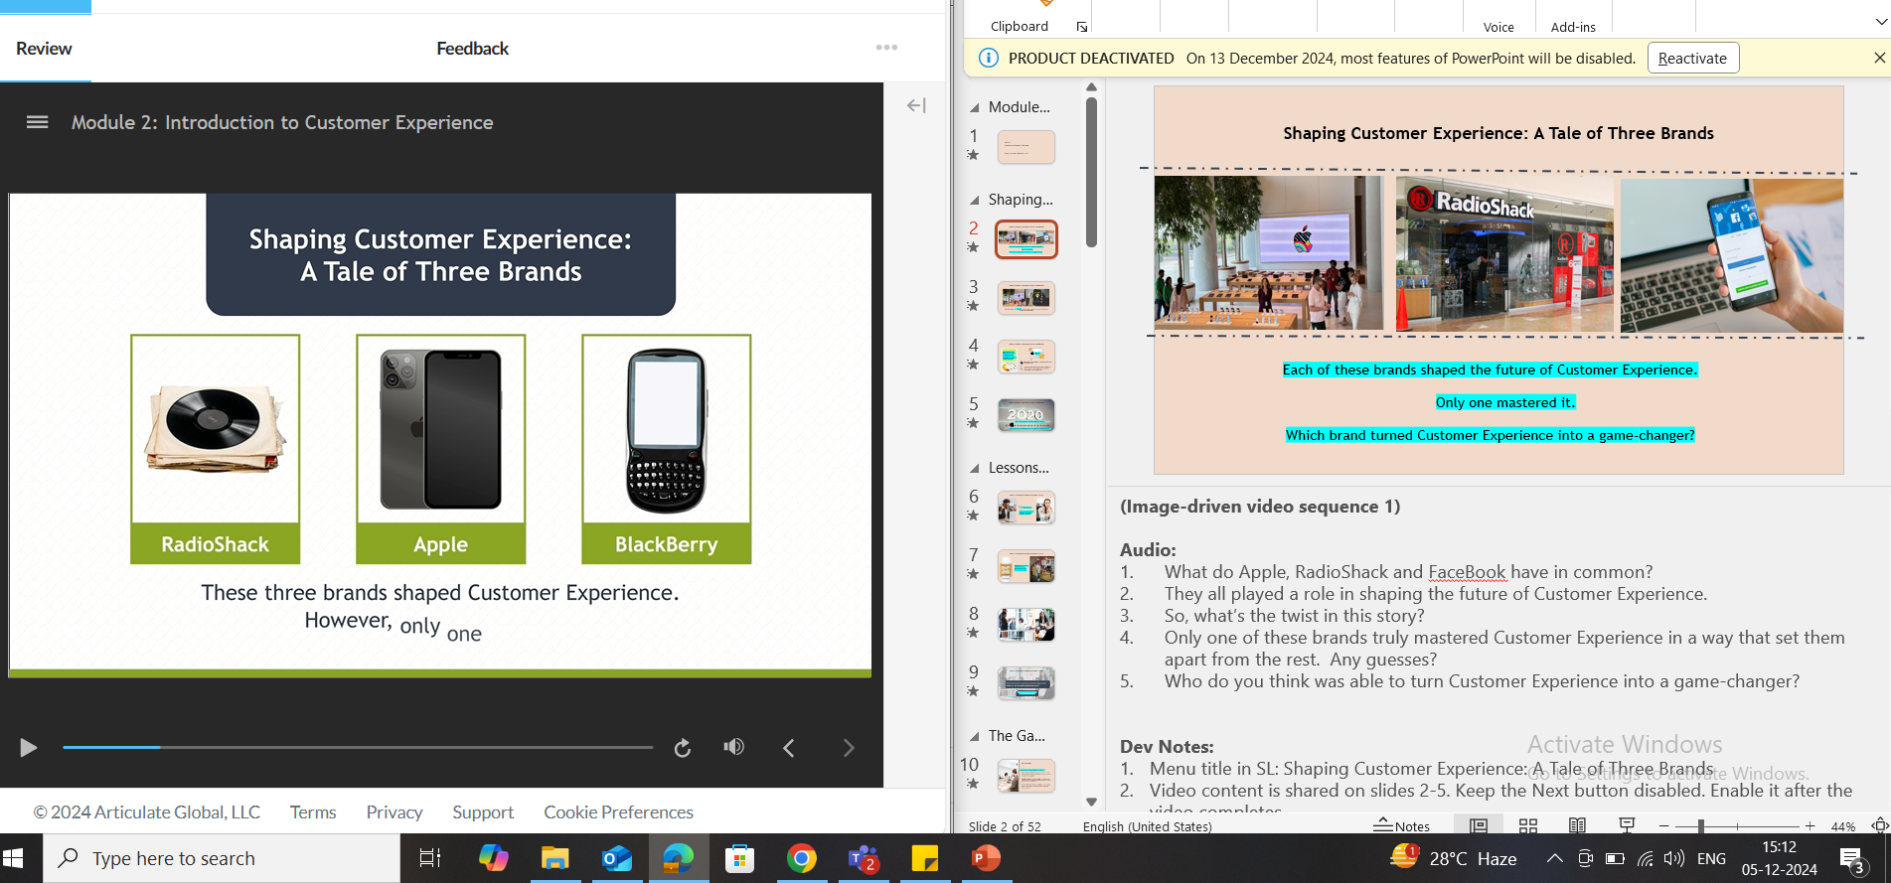The image size is (1891, 883).
Task: Open Google Chrome from taskbar
Action: 801,858
